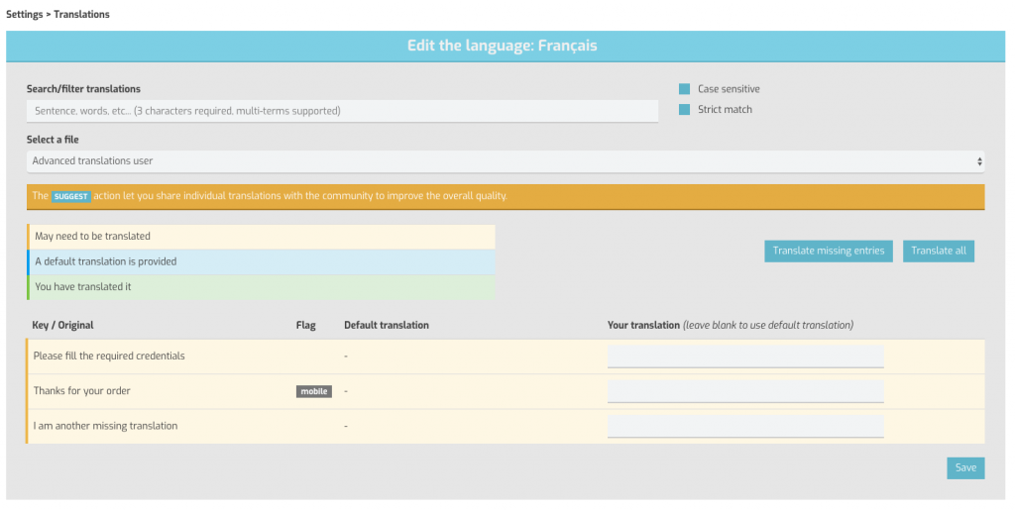Viewport: 1015px width, 510px height.
Task: Open the Select a file dropdown
Action: click(x=505, y=160)
